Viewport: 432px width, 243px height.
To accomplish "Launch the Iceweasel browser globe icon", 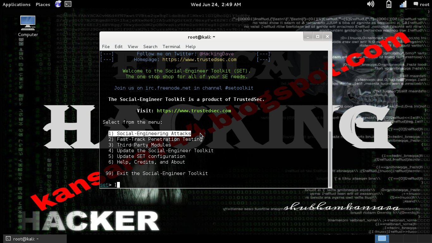I will pyautogui.click(x=58, y=4).
